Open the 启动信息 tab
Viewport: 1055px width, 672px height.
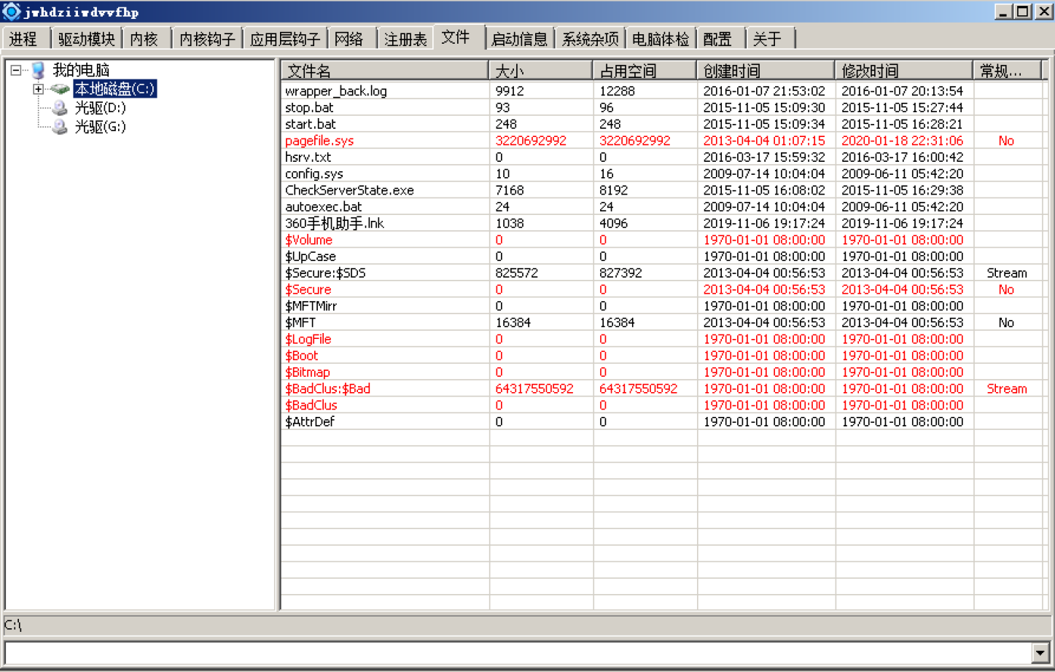pyautogui.click(x=519, y=39)
